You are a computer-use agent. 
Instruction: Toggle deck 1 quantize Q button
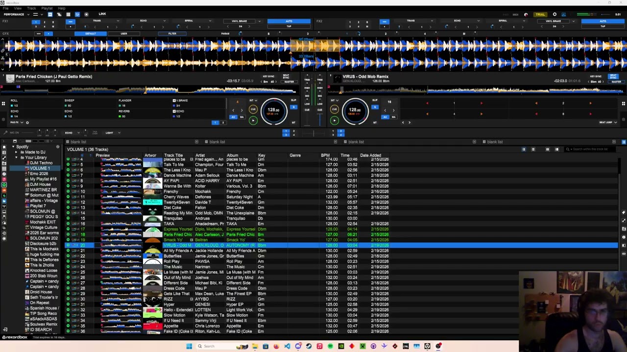pos(293,107)
